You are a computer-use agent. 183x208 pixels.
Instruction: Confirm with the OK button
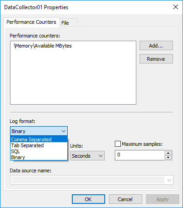pos(88,199)
